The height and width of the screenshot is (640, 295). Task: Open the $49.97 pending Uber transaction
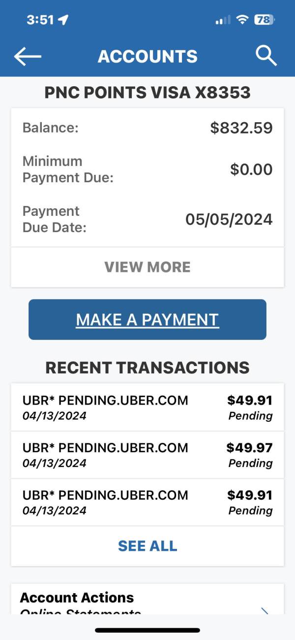147,455
